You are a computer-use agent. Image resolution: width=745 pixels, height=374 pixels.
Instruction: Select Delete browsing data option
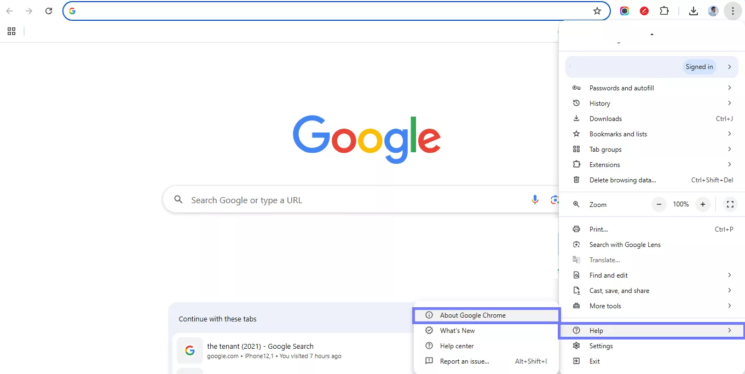tap(622, 180)
